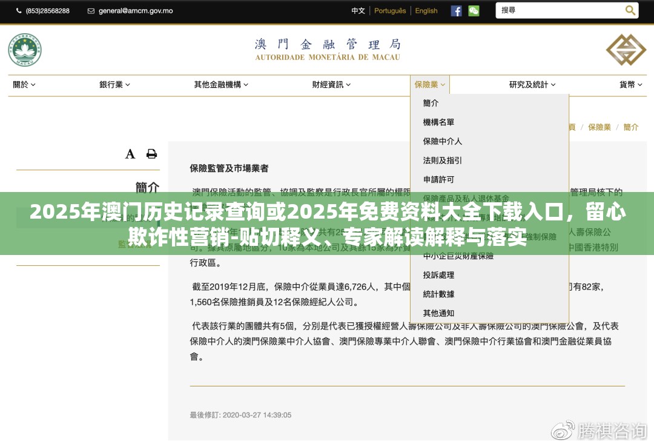Switch language to English

point(426,11)
